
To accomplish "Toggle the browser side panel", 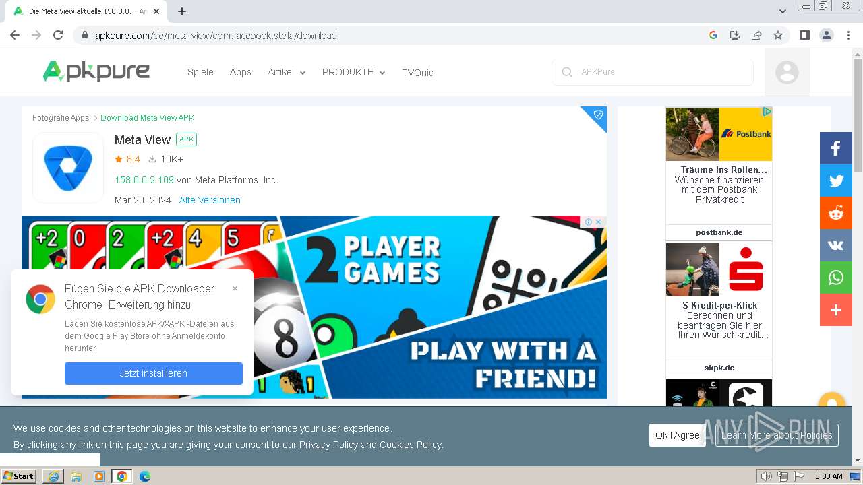I will click(x=805, y=36).
